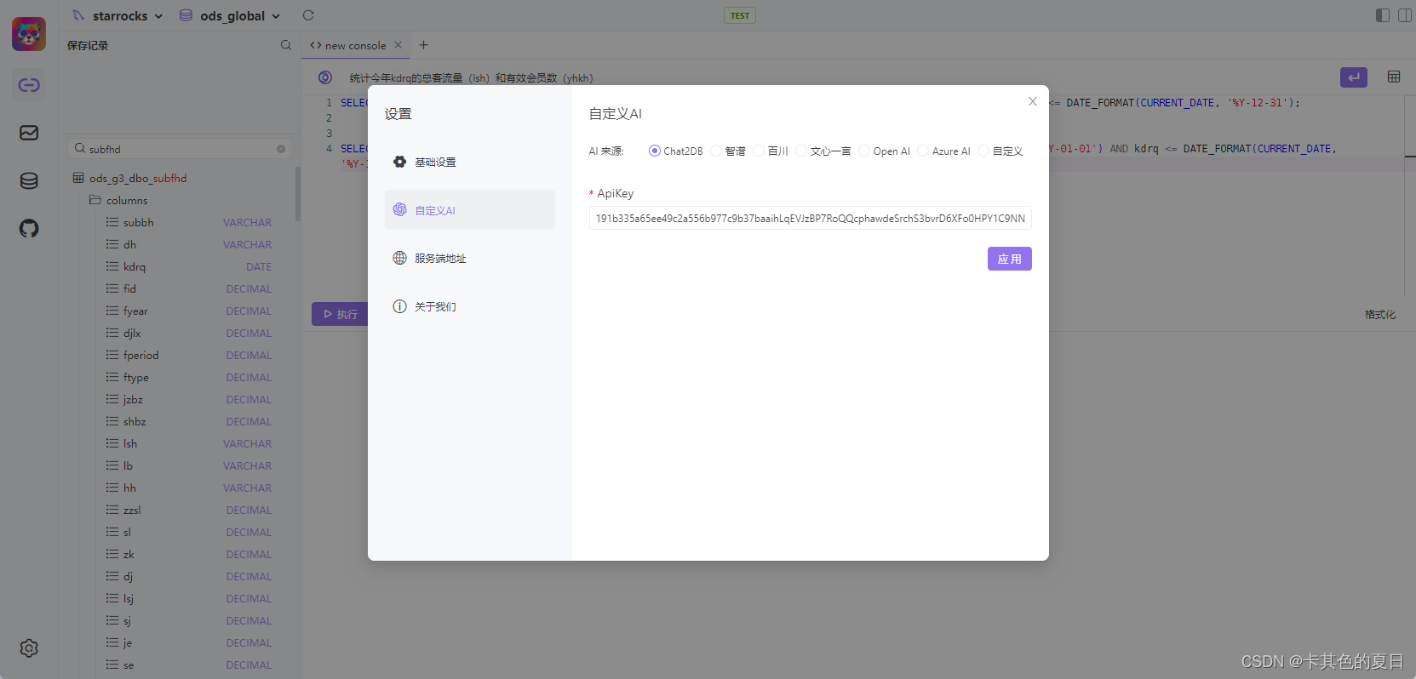The height and width of the screenshot is (679, 1416).
Task: Collapse the ods_g3_dbo_subfhd table node
Action: 138,178
